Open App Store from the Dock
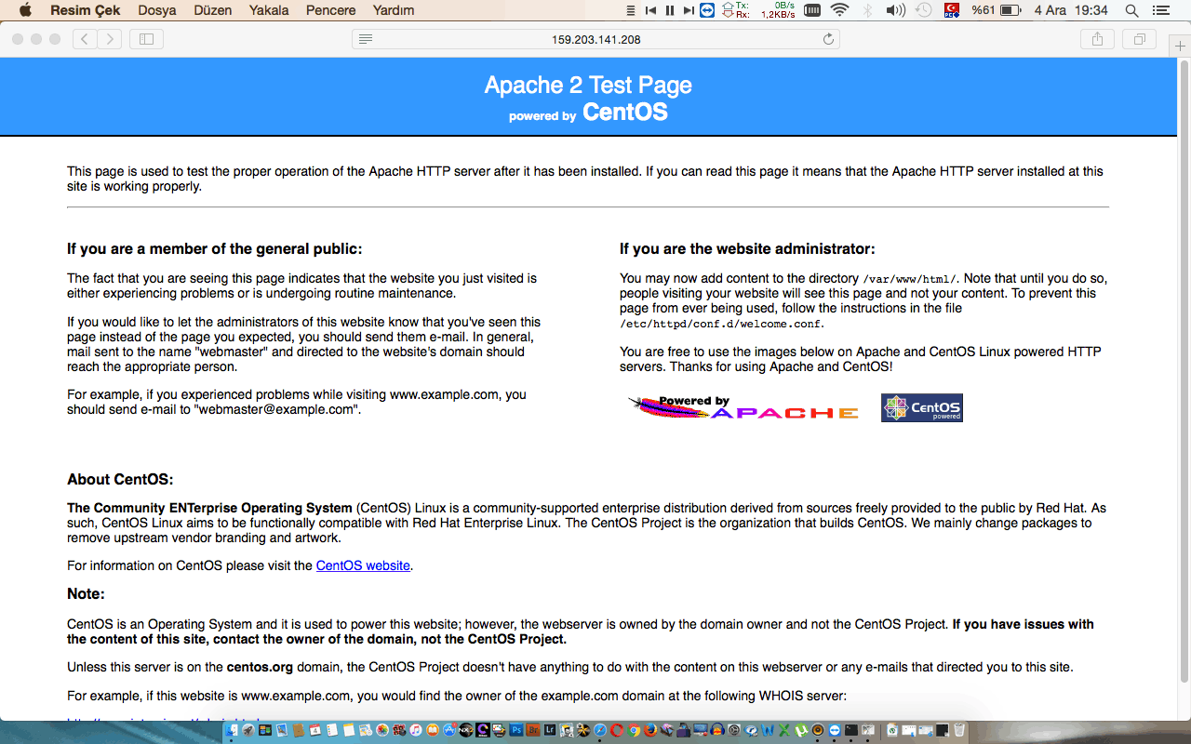The height and width of the screenshot is (744, 1191). (x=449, y=730)
